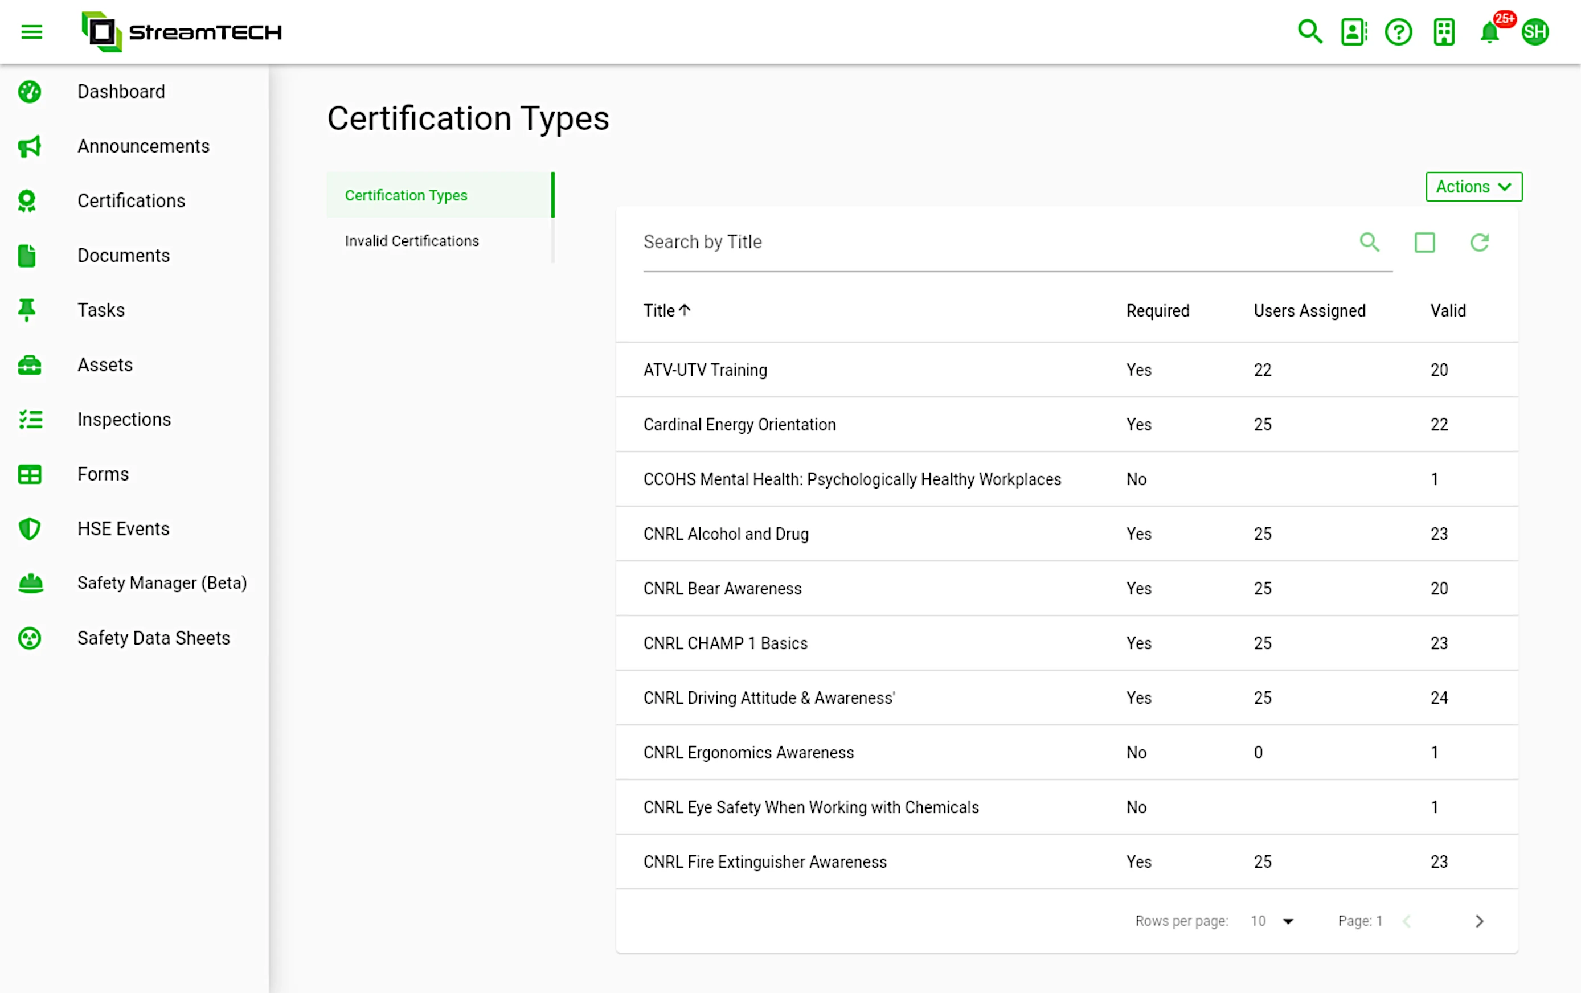Image resolution: width=1581 pixels, height=993 pixels.
Task: Click the StreamTECH logo
Action: (182, 31)
